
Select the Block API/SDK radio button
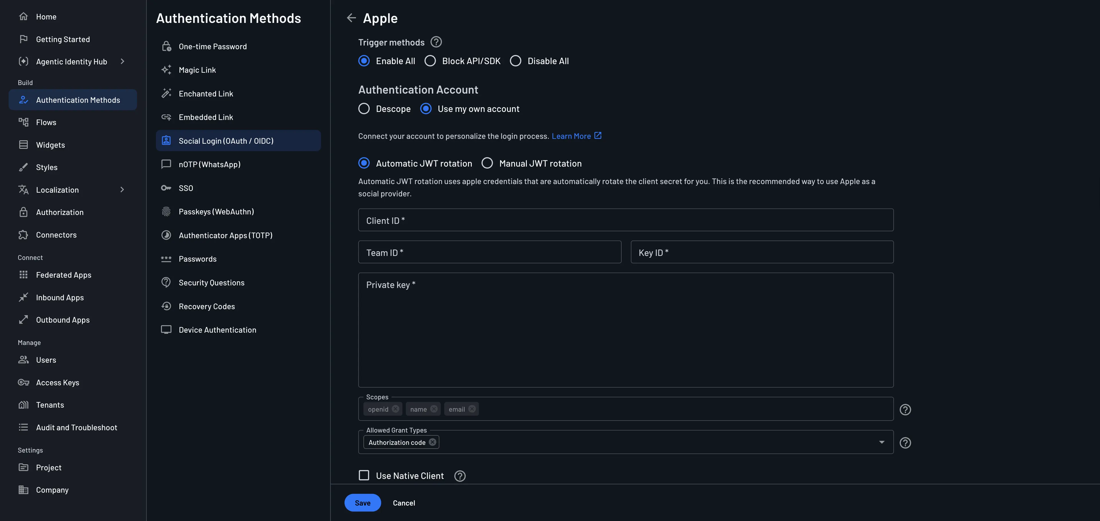(430, 61)
